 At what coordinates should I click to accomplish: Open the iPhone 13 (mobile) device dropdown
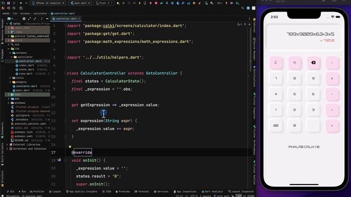48,3
